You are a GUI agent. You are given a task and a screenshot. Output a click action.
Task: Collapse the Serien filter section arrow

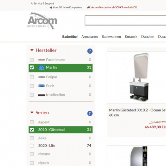(32, 112)
